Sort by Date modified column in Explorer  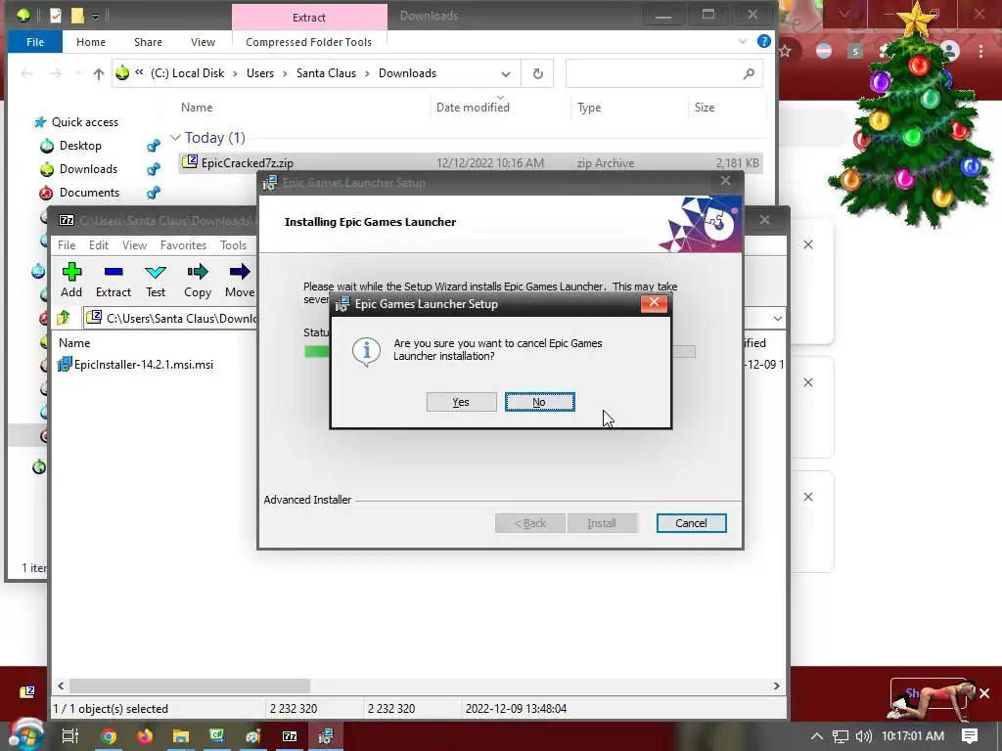coord(473,108)
